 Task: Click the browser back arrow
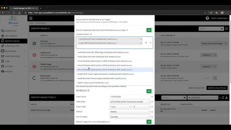point(3,13)
